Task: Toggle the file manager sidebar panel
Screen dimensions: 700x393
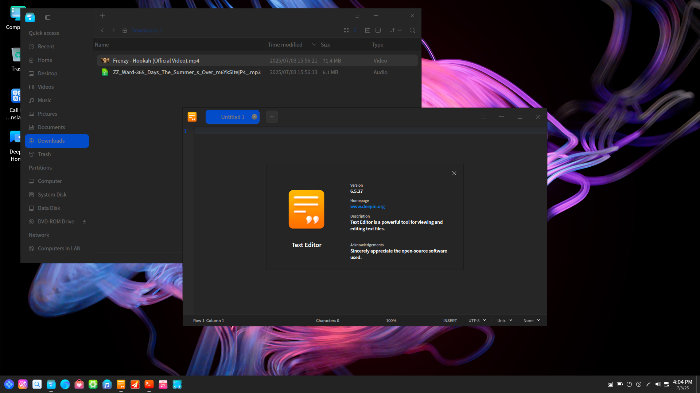Action: click(x=48, y=17)
